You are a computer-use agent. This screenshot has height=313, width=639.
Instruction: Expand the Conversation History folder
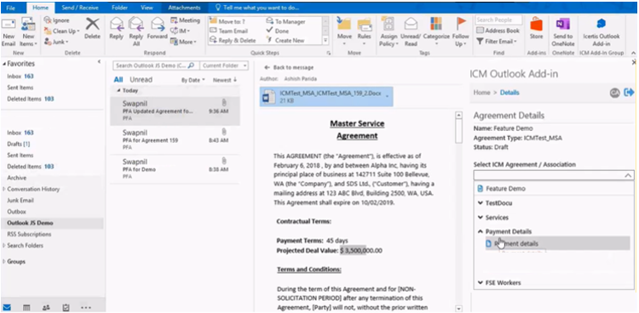coord(4,189)
